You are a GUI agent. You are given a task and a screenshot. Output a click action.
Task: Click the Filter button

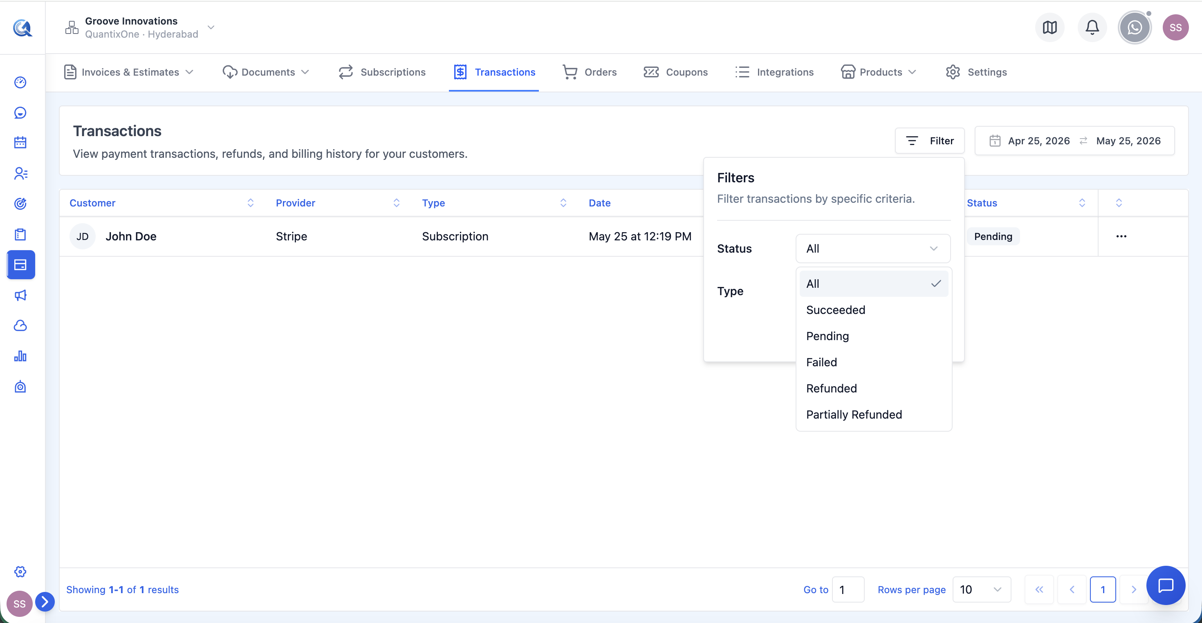point(929,141)
